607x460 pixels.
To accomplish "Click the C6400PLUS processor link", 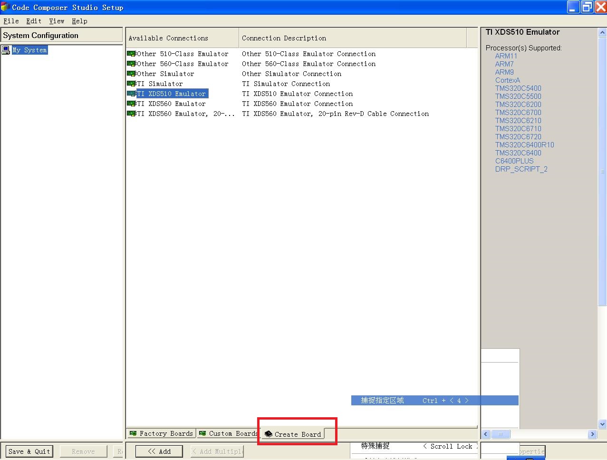I will pyautogui.click(x=514, y=161).
